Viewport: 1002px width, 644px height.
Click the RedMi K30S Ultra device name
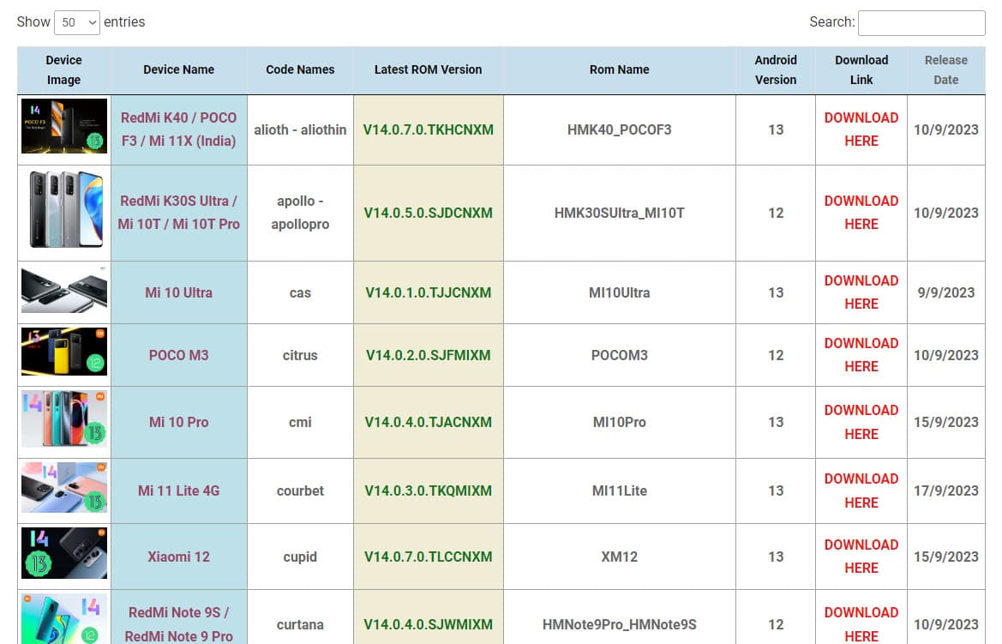pos(178,213)
